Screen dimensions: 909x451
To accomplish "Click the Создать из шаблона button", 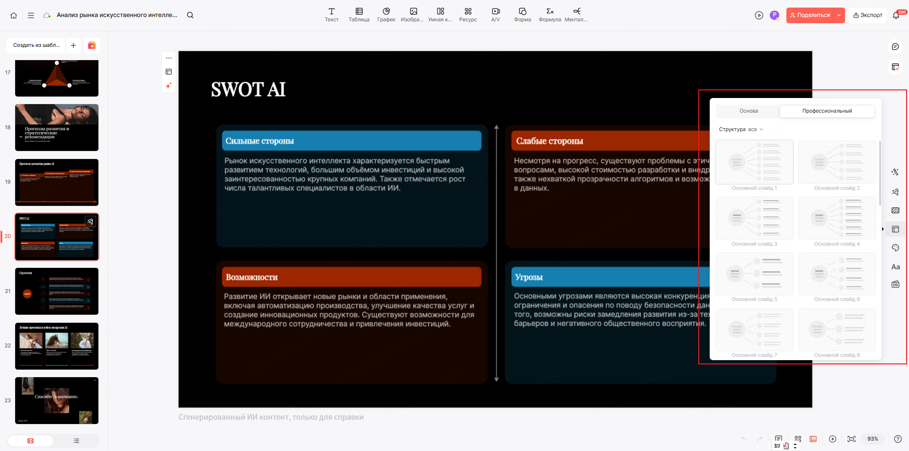I will (x=36, y=45).
